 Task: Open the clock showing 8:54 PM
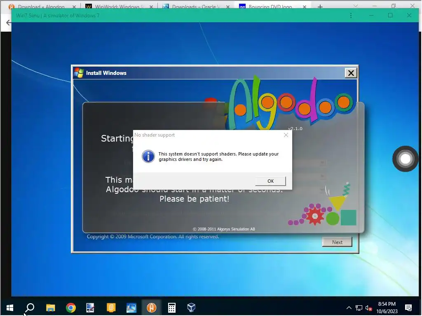[387, 307]
